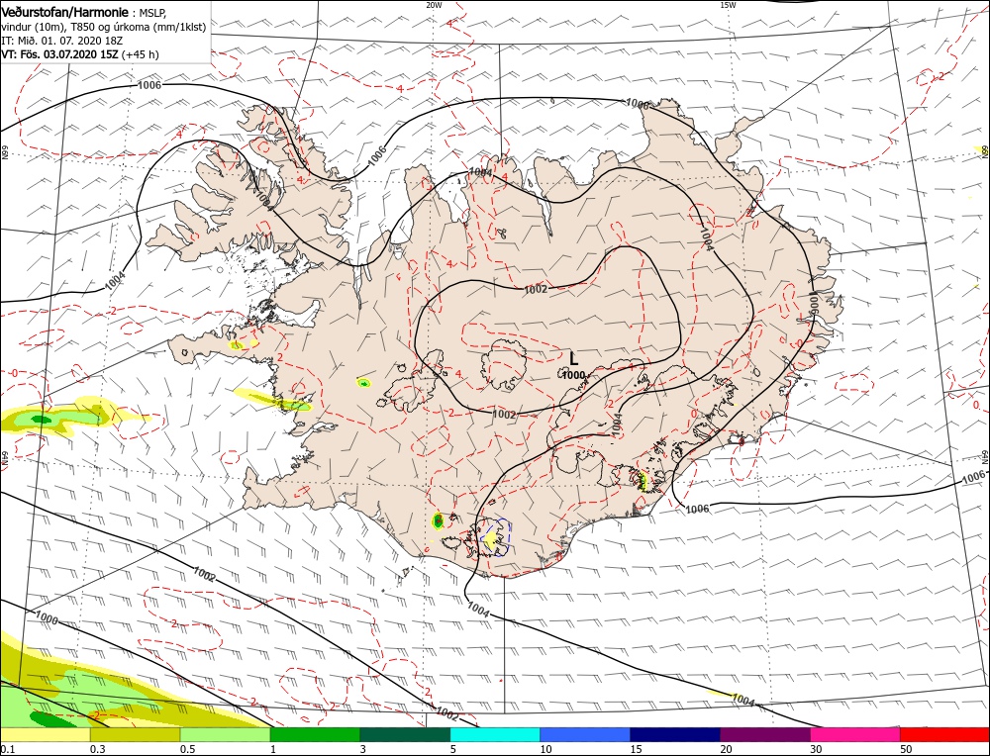Pick the blue 10–15 mm legend swatch
Viewport: 990px width, 756px height.
(585, 734)
